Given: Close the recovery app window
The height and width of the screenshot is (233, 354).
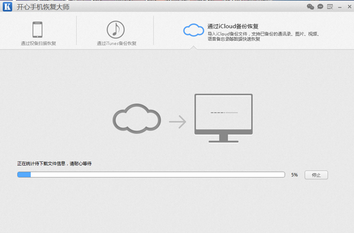Looking at the screenshot, I should click(349, 6).
